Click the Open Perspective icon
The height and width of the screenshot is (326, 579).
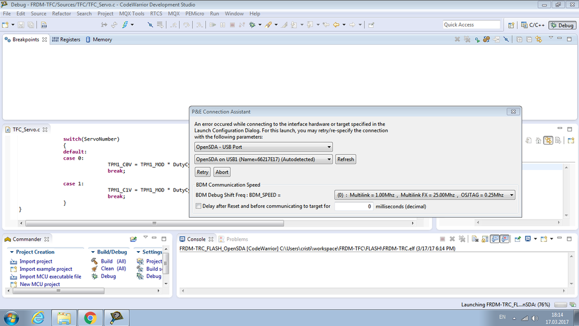[511, 25]
